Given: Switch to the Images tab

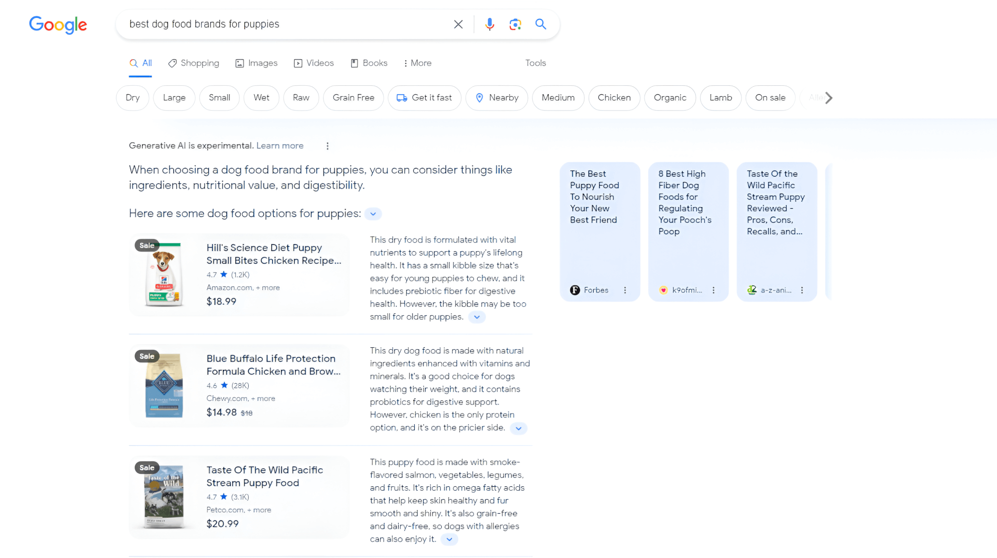Looking at the screenshot, I should coord(256,63).
